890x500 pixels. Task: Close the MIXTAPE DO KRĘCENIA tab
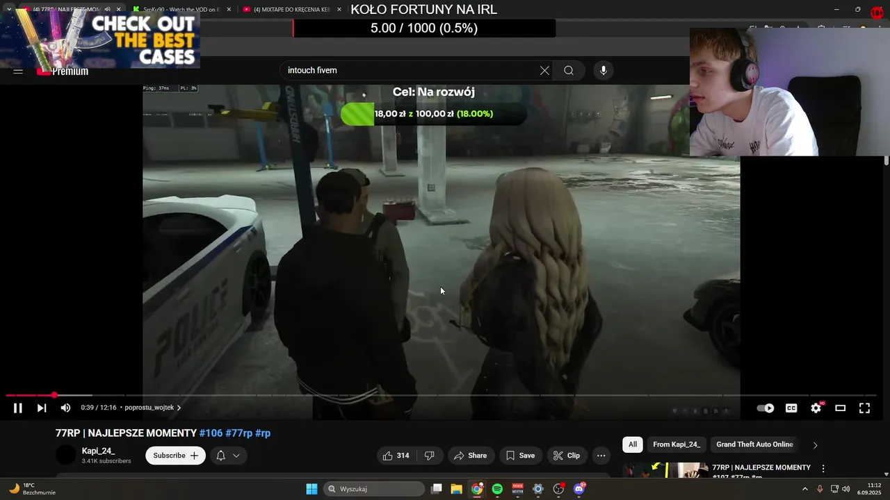(x=339, y=10)
